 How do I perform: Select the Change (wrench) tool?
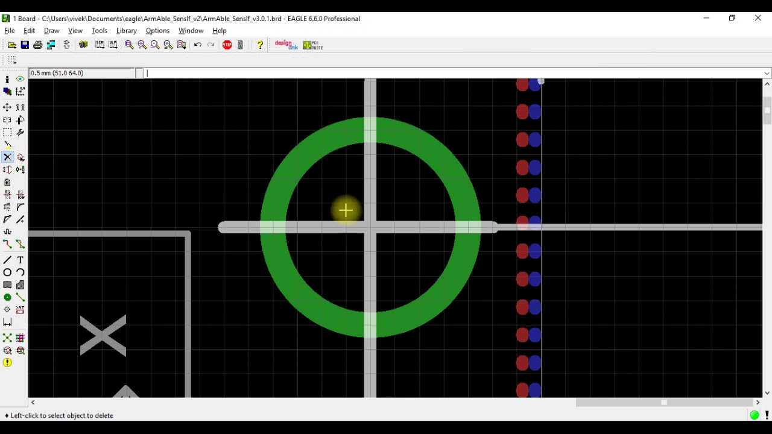coord(20,133)
